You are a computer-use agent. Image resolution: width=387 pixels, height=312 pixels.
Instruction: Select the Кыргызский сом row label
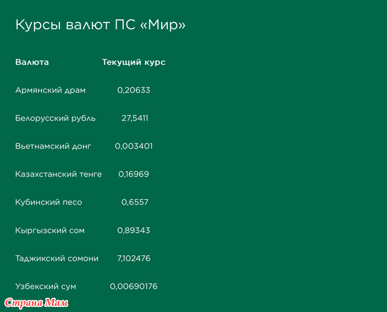[x=50, y=230]
